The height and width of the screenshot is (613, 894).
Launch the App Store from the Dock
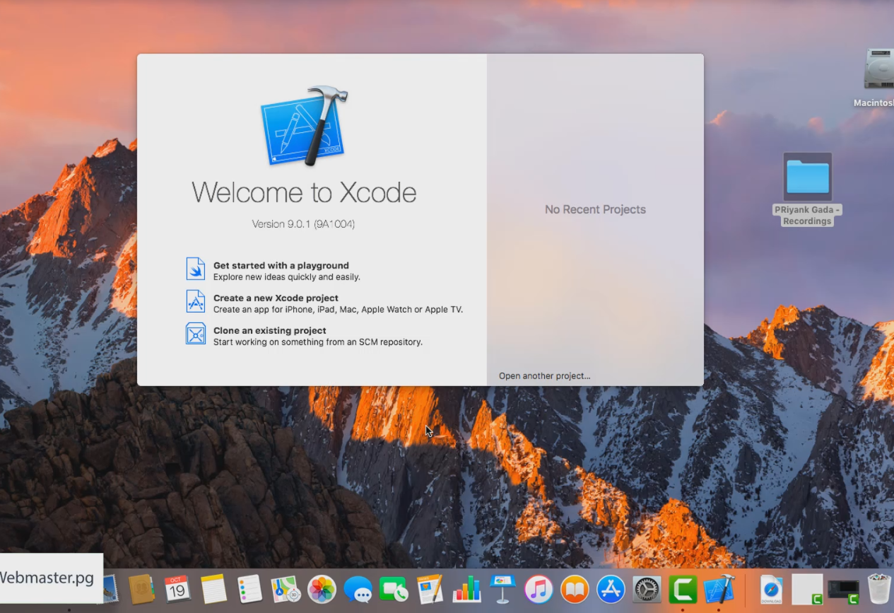[x=611, y=589]
